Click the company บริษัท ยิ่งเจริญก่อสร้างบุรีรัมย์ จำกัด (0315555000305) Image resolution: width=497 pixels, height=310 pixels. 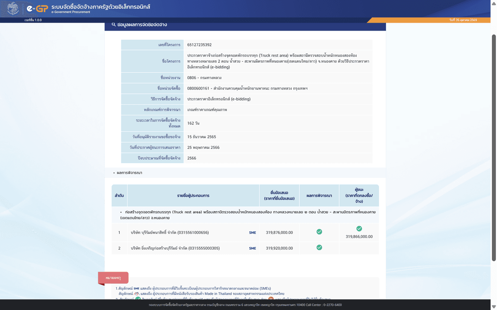pos(175,248)
